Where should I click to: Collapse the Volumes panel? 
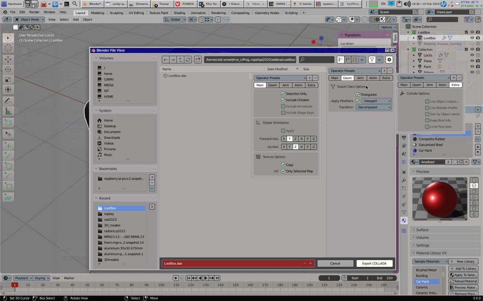tap(97, 58)
